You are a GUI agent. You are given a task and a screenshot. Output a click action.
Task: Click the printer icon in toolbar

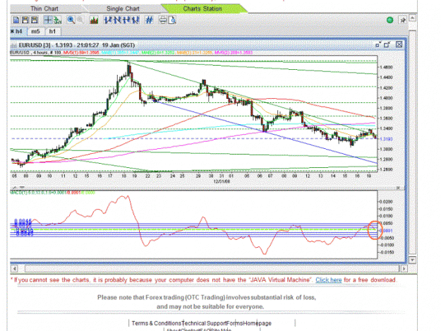pos(163,20)
